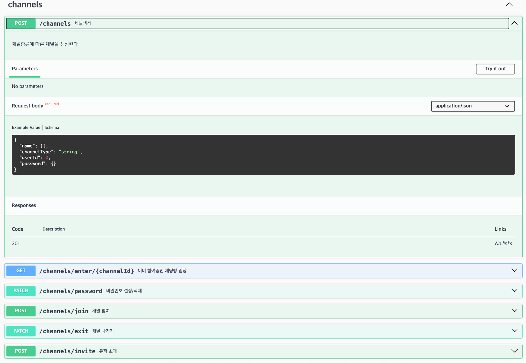Expand GET /channels/enter/{channelId} chevron
The height and width of the screenshot is (363, 526).
click(514, 270)
